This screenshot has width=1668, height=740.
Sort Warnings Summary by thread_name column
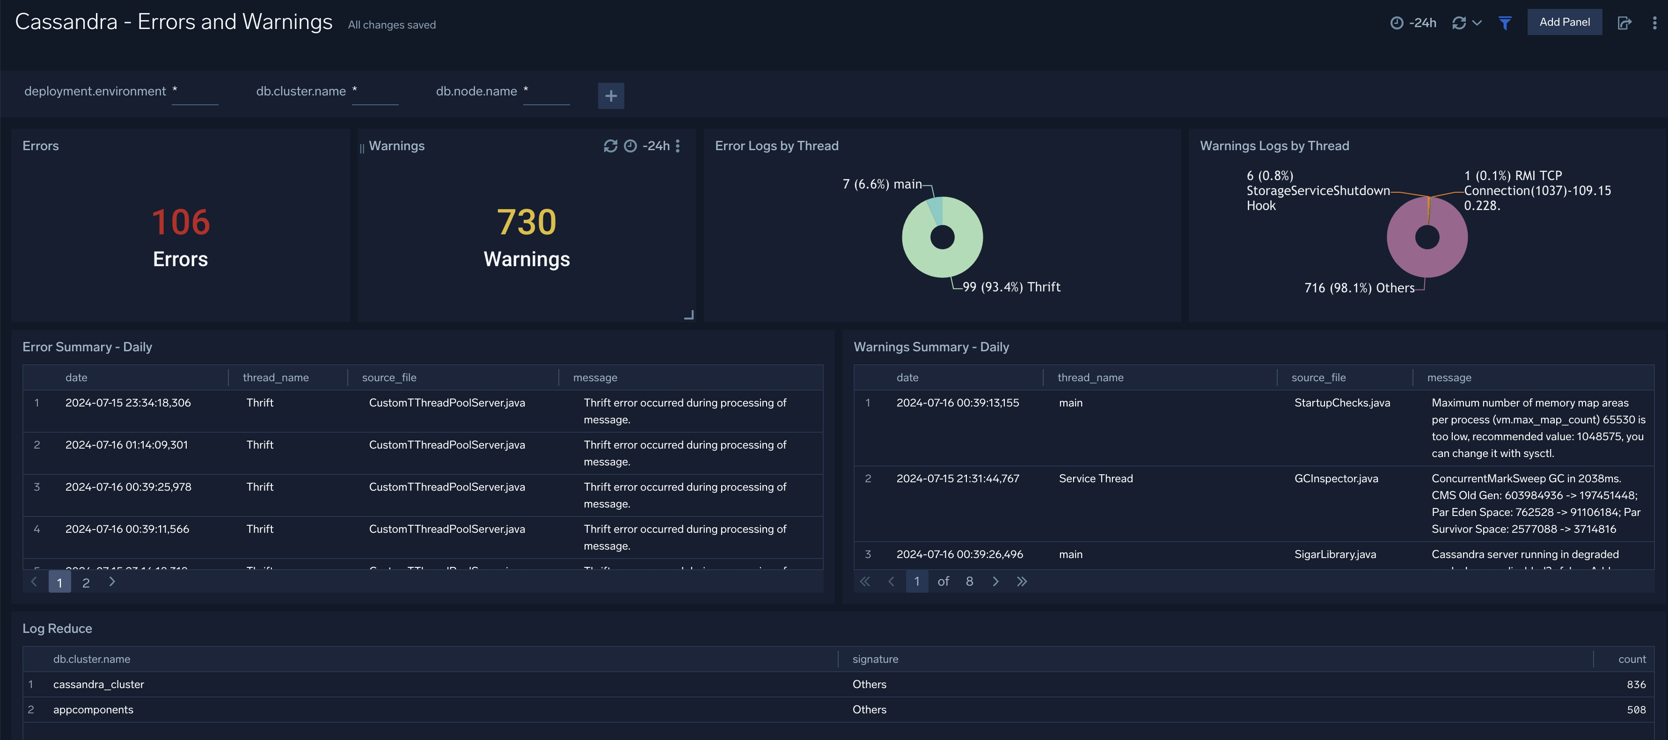1090,377
